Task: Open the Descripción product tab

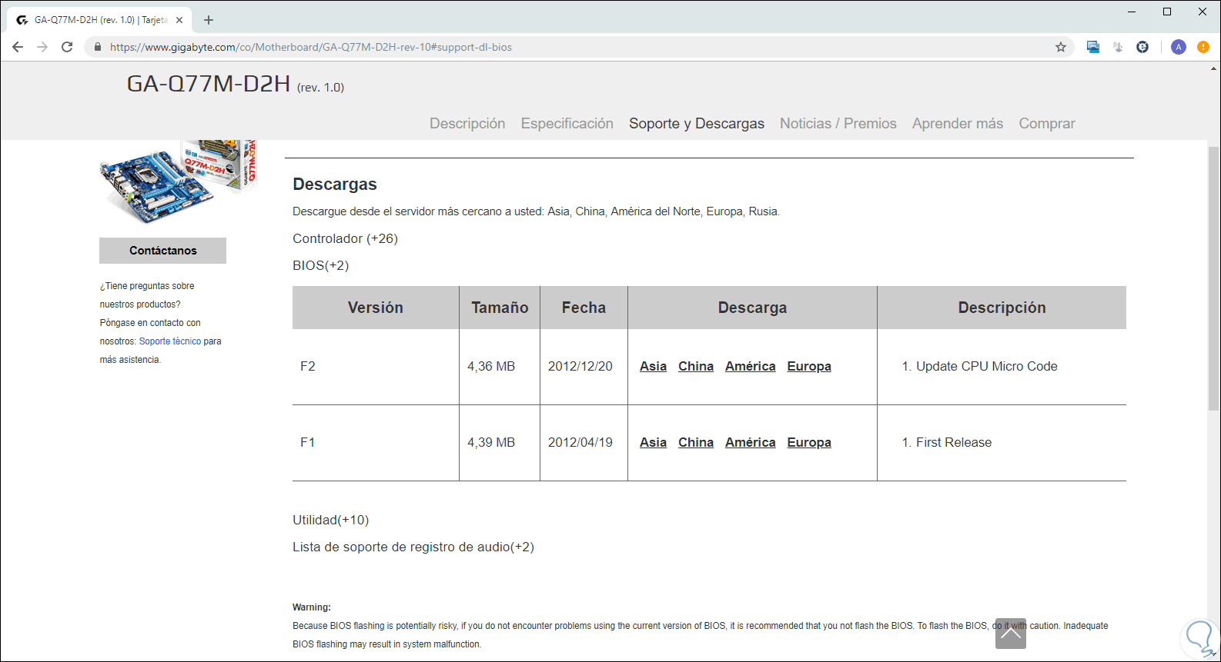Action: (x=467, y=124)
